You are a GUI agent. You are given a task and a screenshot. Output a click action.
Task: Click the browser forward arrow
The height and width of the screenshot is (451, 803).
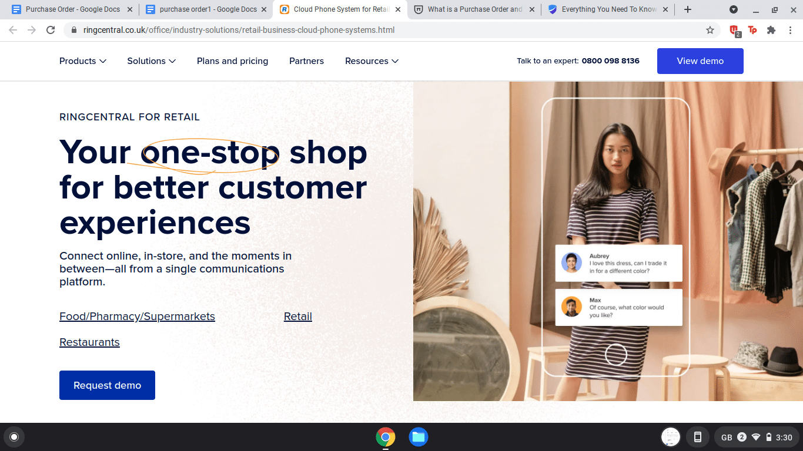32,30
